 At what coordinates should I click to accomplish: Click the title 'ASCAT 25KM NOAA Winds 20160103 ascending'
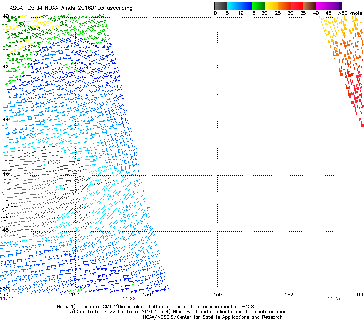(x=71, y=8)
